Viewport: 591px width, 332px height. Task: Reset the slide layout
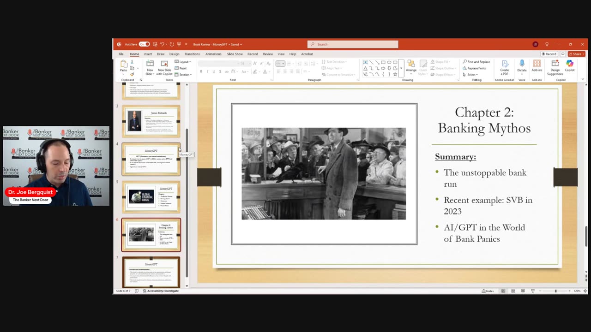pyautogui.click(x=181, y=68)
